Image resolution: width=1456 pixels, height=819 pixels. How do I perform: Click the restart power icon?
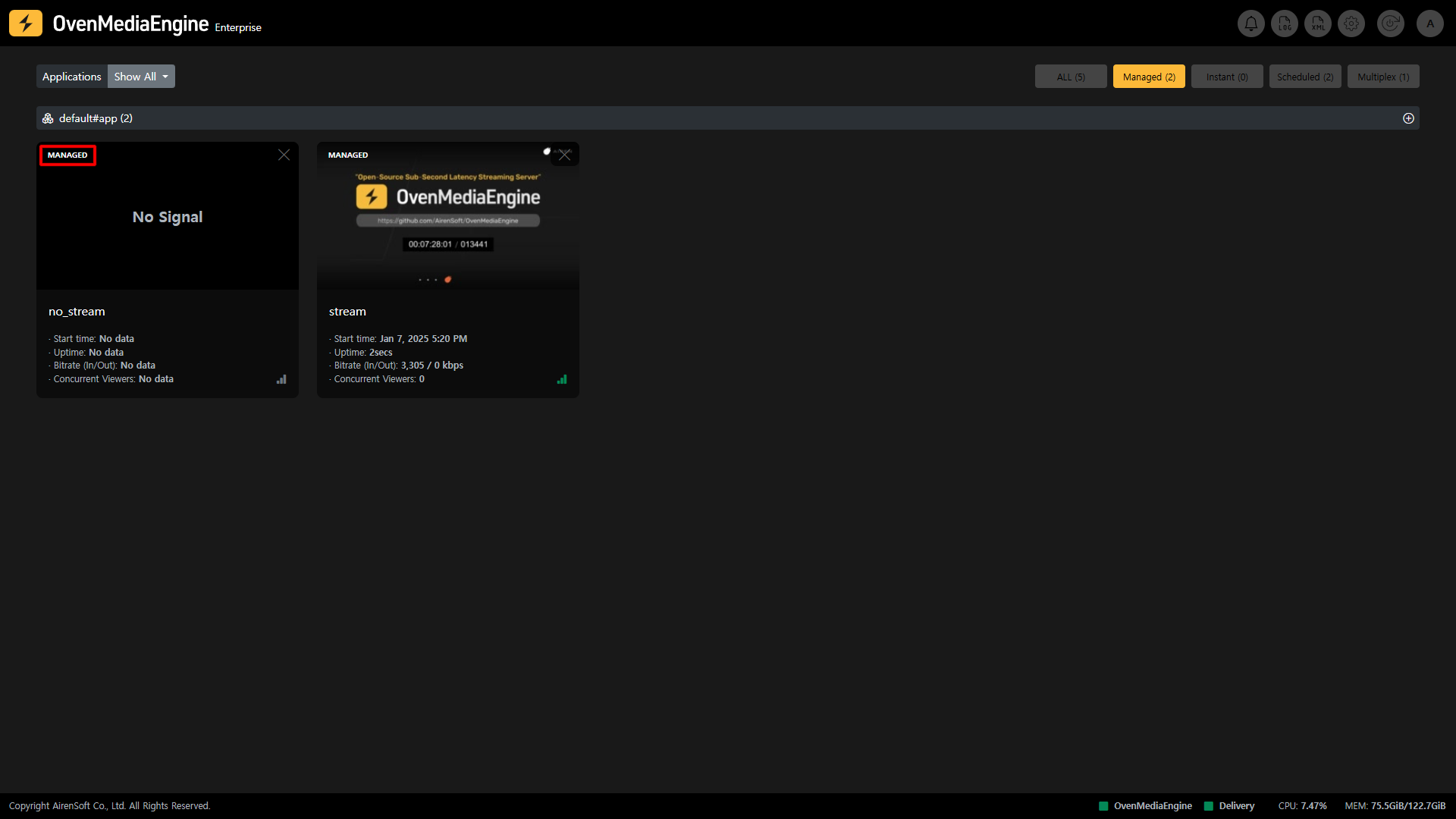pos(1390,24)
